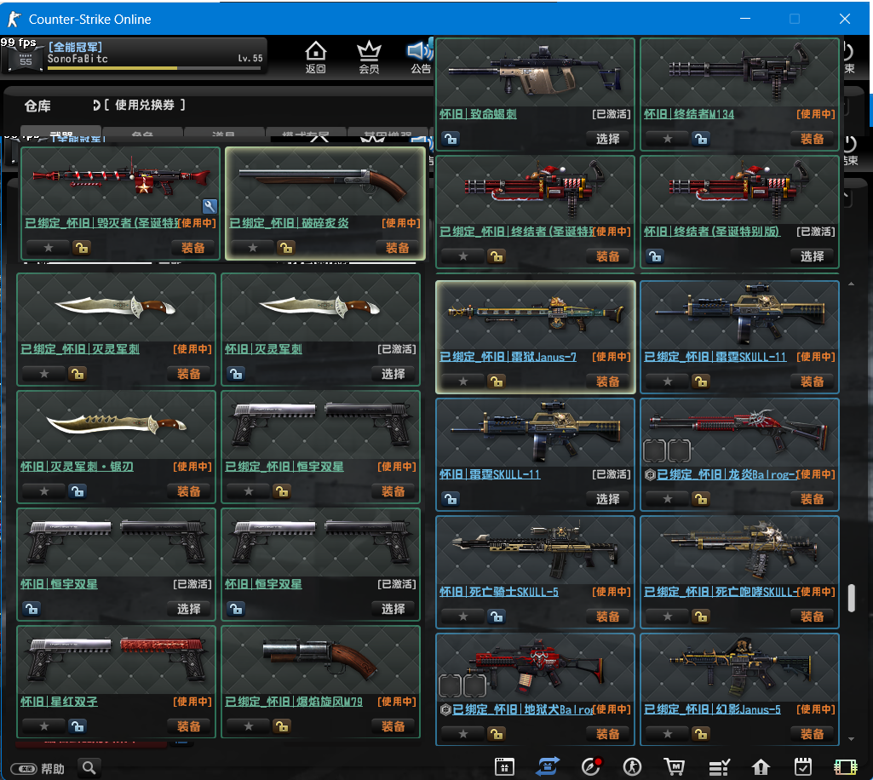The height and width of the screenshot is (780, 873).
Task: Click the running soldier circle icon
Action: pyautogui.click(x=632, y=767)
